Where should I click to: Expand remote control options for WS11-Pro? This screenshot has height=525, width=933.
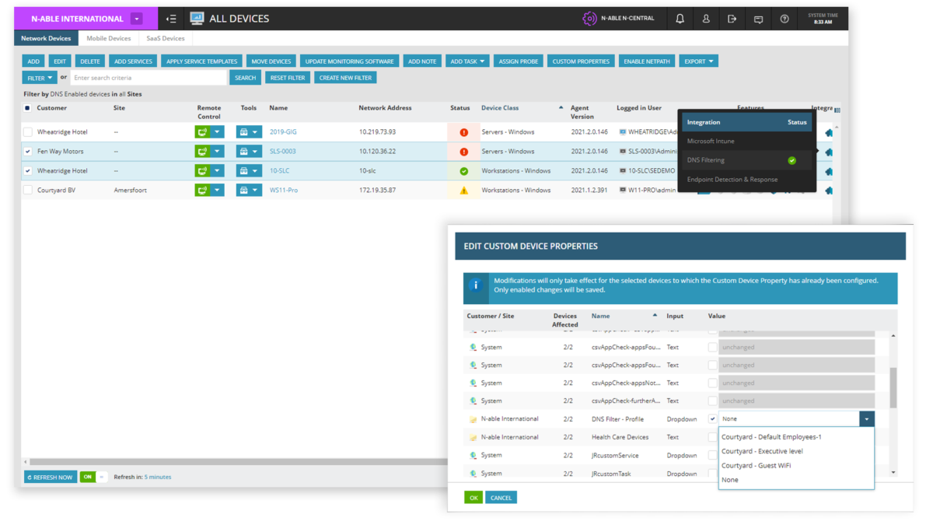point(218,190)
